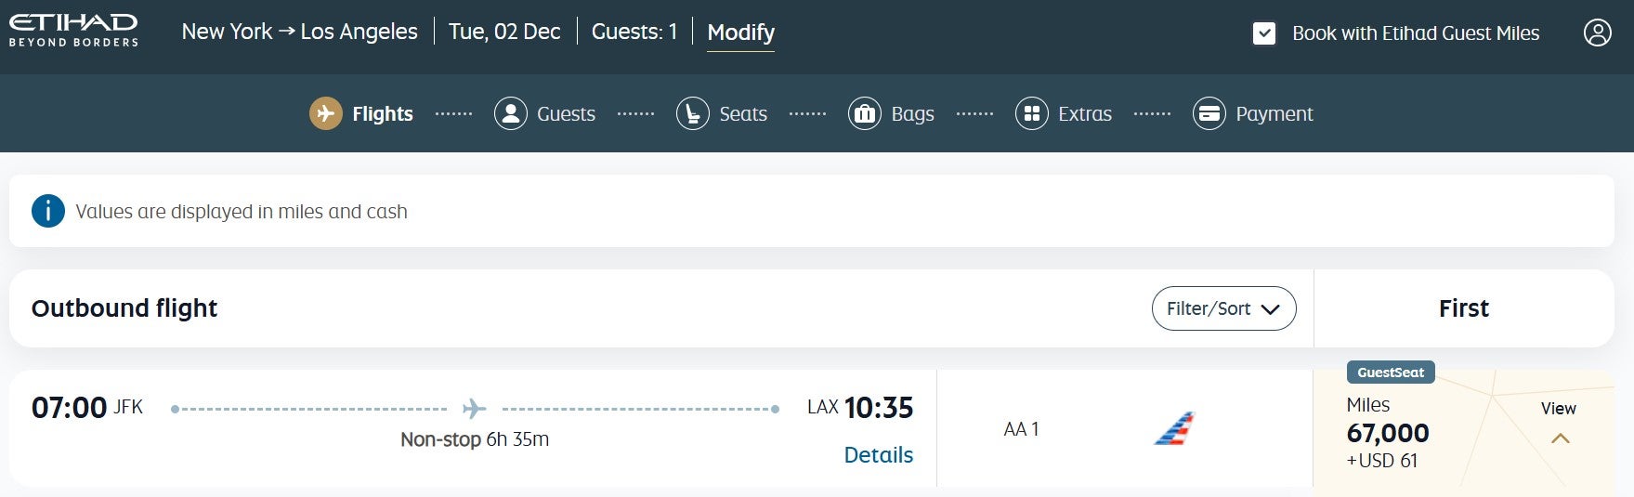This screenshot has height=497, width=1634.
Task: Open the Filter/Sort dropdown
Action: pyautogui.click(x=1223, y=308)
